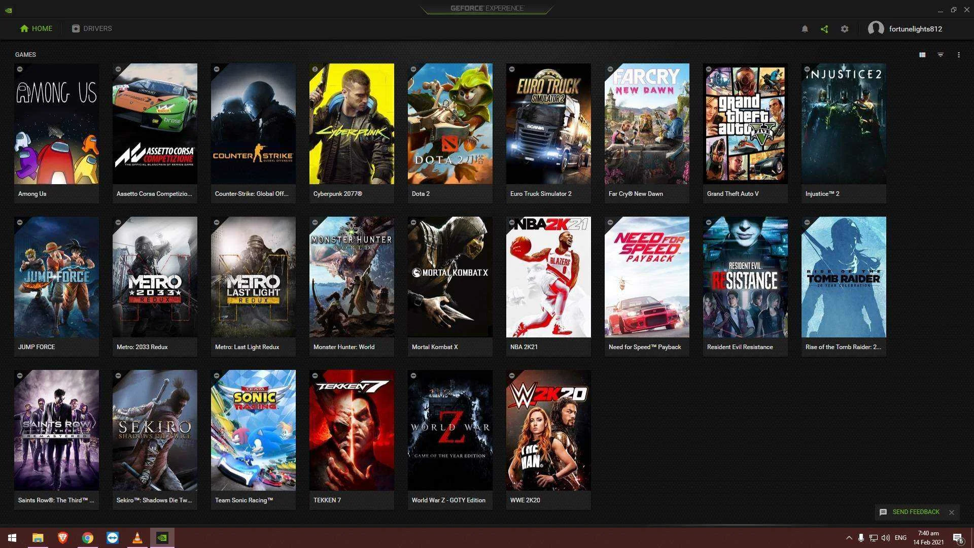Select the WWE 2K20 cover
Screen dimensions: 974x548
click(x=548, y=430)
